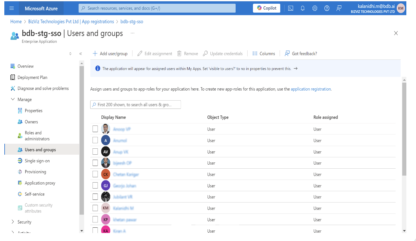Open portal settings gear
The height and width of the screenshot is (241, 416).
pos(315,8)
